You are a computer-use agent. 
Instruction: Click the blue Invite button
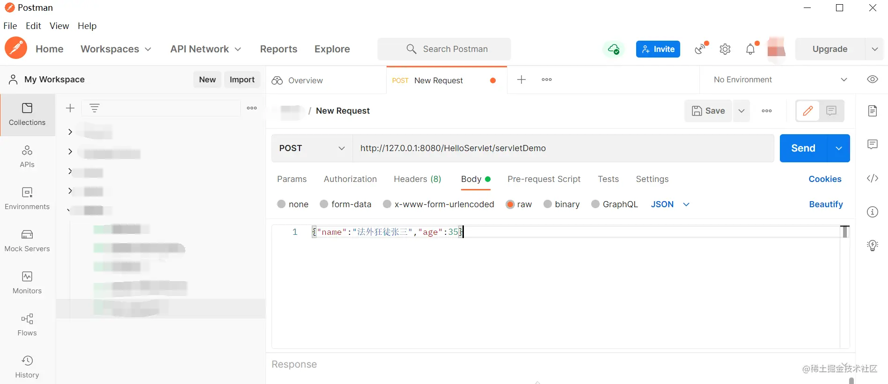point(658,49)
